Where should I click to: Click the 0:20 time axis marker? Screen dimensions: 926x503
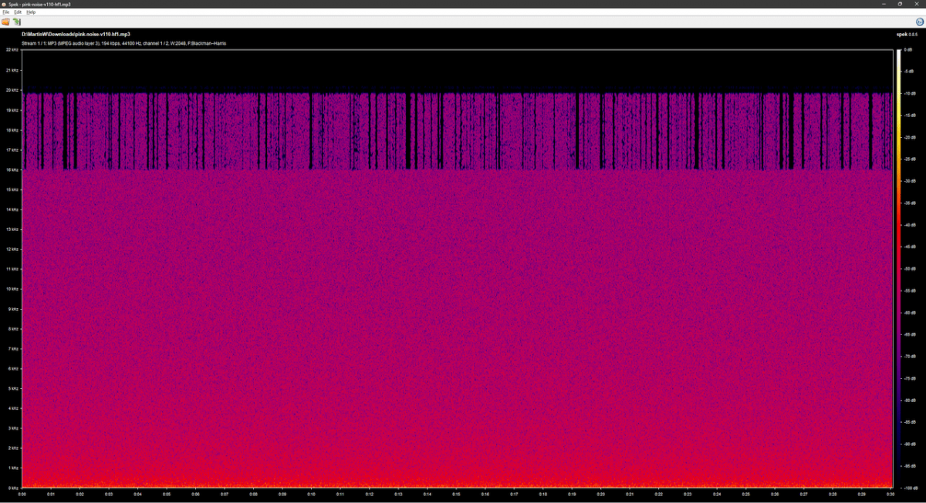point(600,494)
